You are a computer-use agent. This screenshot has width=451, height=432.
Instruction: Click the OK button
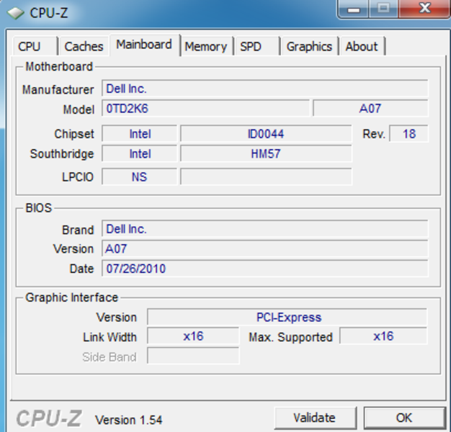[404, 418]
